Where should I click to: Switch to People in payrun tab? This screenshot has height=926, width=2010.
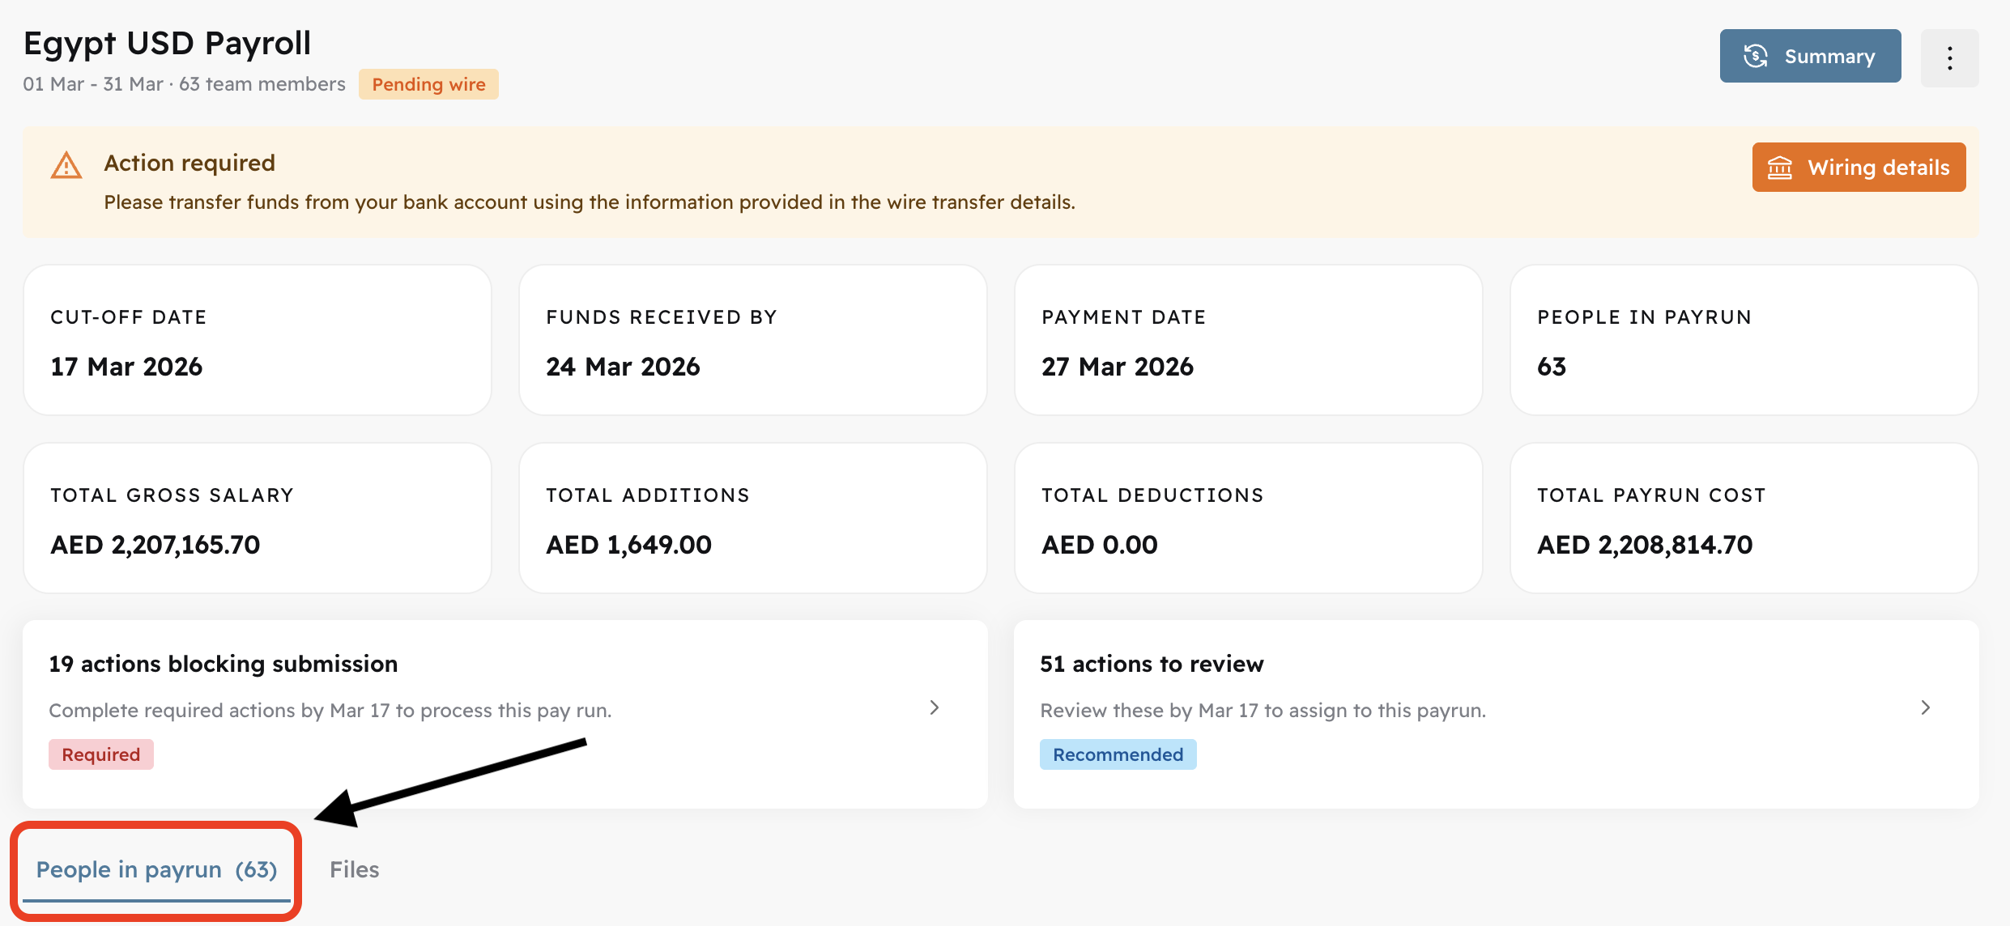[x=156, y=869]
